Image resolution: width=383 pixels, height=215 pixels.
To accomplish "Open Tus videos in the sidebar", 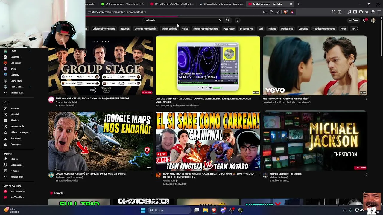I will coord(16,138).
